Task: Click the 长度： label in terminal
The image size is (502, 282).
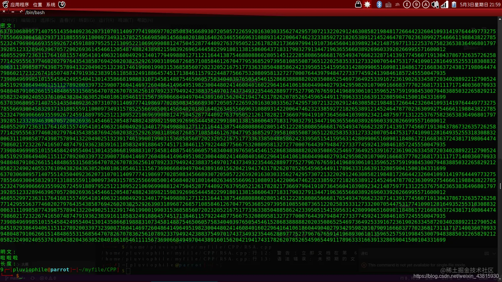Action: (8, 264)
